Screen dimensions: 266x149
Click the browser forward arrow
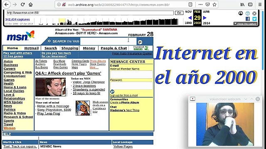pos(15,5)
